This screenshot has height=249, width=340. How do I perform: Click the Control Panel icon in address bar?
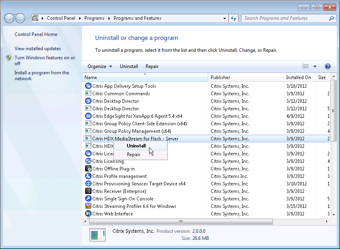pos(35,18)
